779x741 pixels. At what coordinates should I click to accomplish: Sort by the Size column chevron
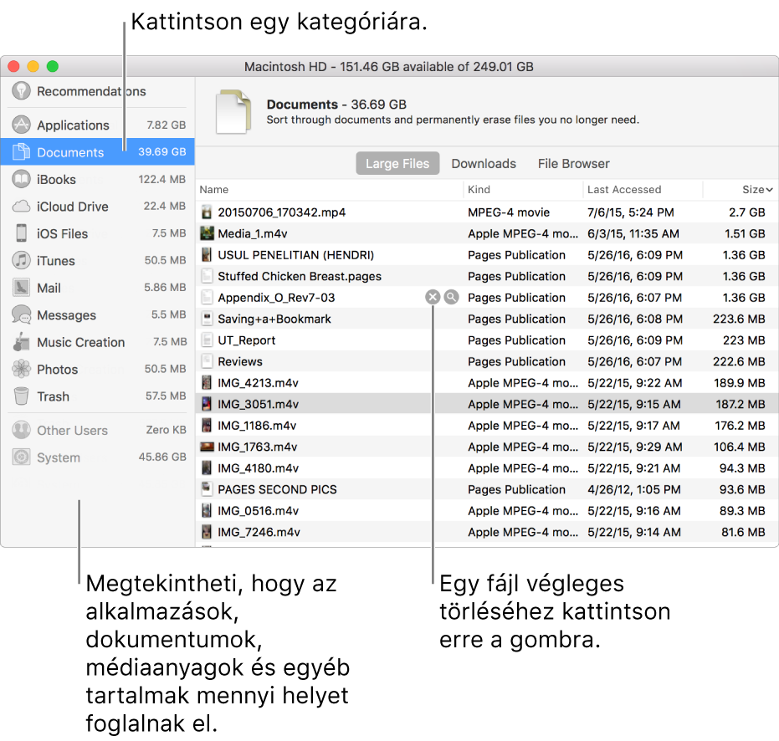click(769, 190)
